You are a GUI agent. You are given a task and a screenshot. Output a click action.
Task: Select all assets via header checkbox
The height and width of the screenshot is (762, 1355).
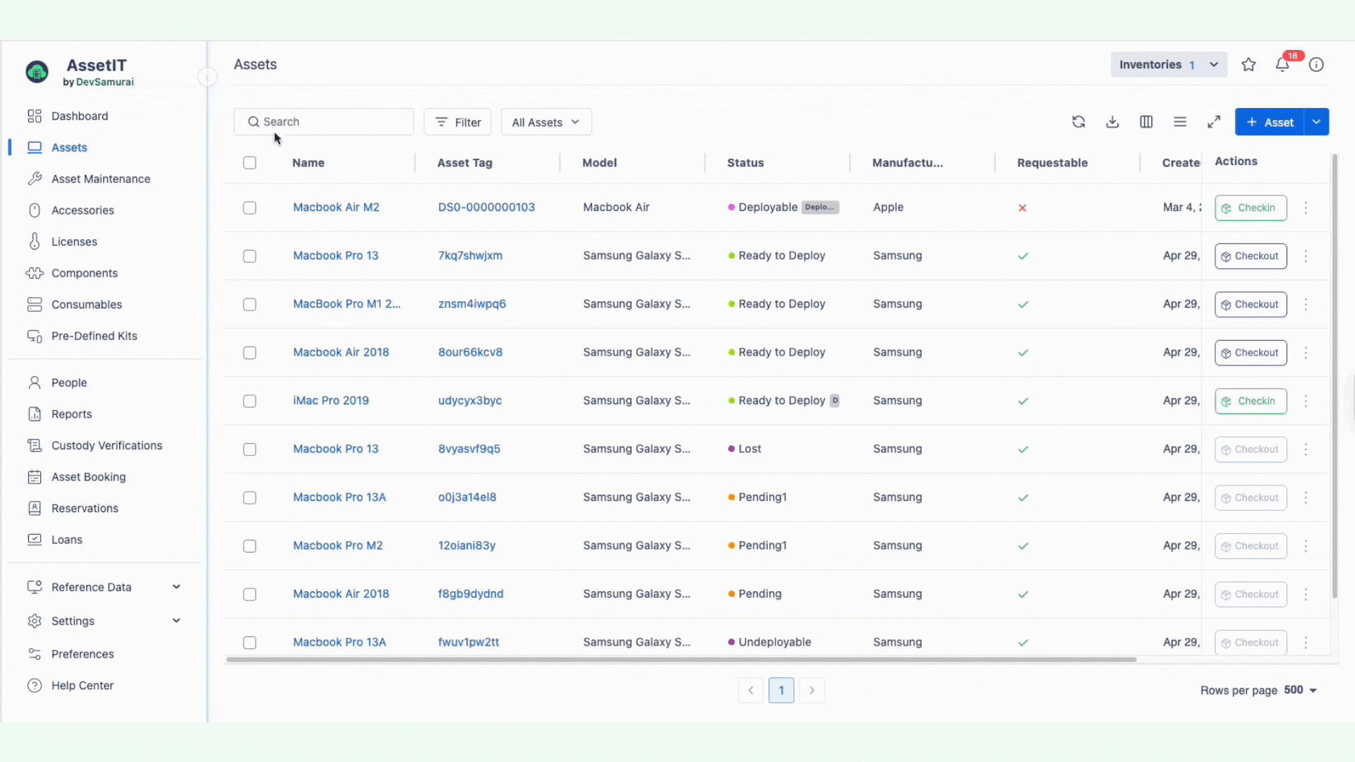click(x=250, y=162)
